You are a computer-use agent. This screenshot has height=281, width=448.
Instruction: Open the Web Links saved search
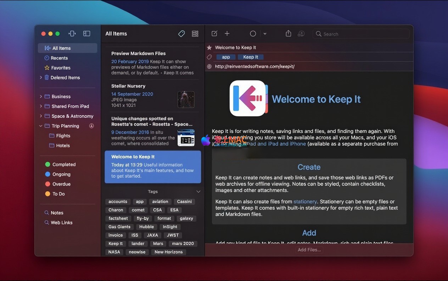[x=61, y=222]
